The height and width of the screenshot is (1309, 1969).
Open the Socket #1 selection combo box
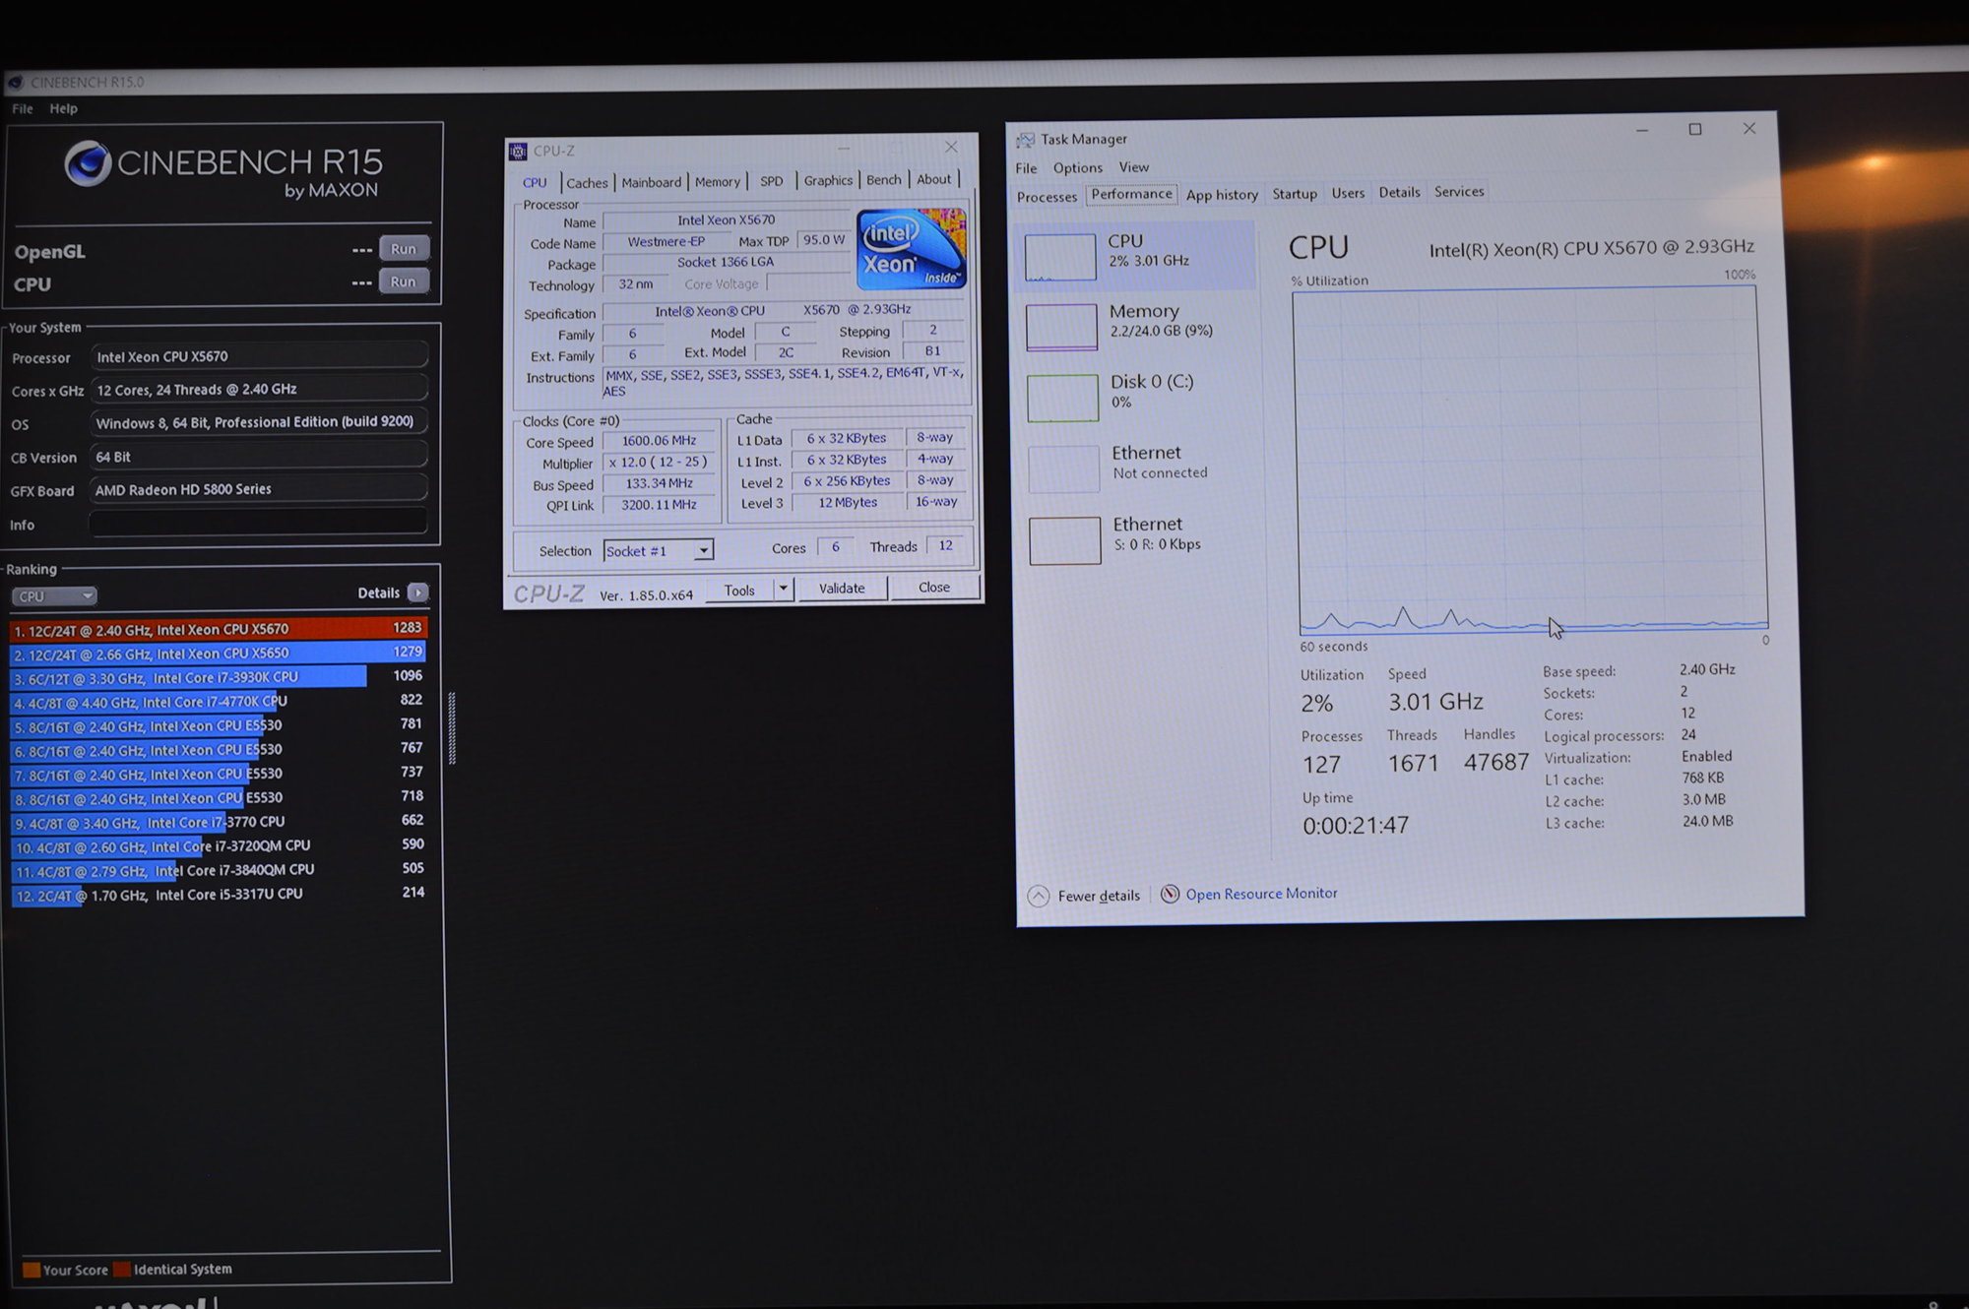658,550
